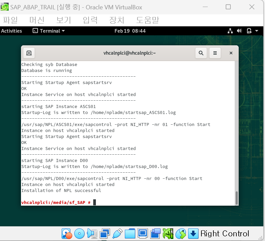Expand the GNOME system menu arrow

pyautogui.click(x=257, y=31)
